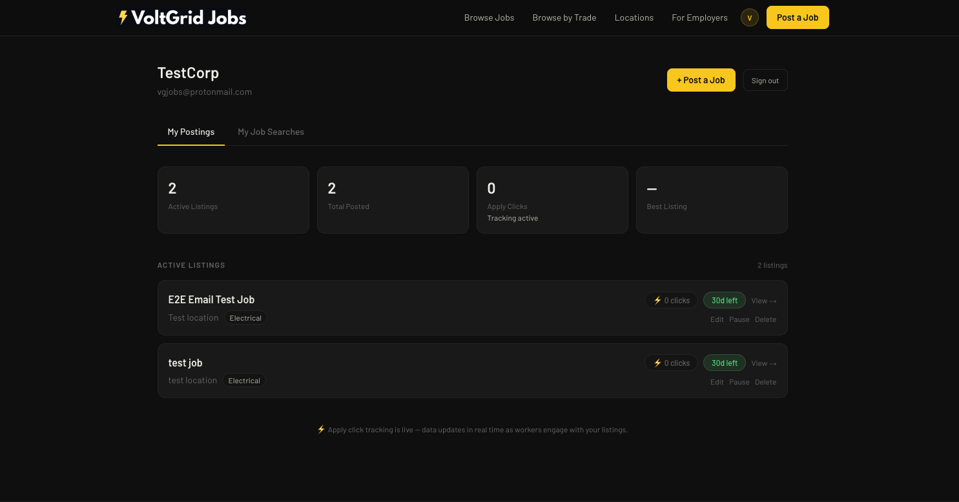The image size is (959, 502).
Task: Pause the test job listing
Action: pos(739,382)
